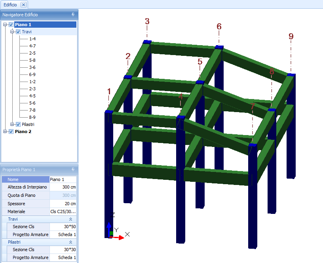323x263 pixels.
Task: Pick column node 1 in the 3D model
Action: 109,112
